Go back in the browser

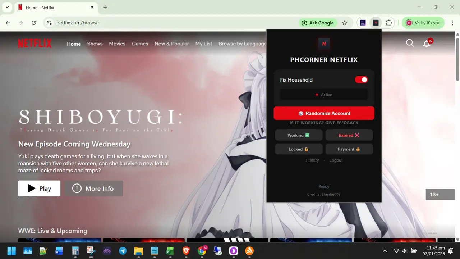point(8,23)
